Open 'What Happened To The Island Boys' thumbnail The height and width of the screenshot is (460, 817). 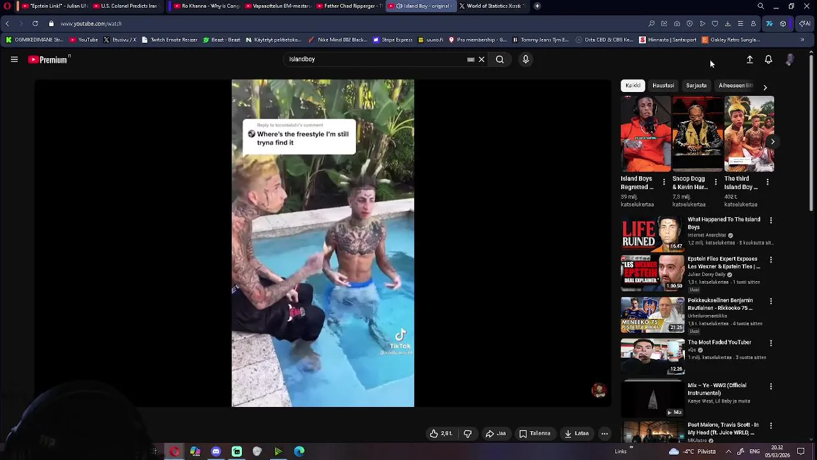click(652, 234)
